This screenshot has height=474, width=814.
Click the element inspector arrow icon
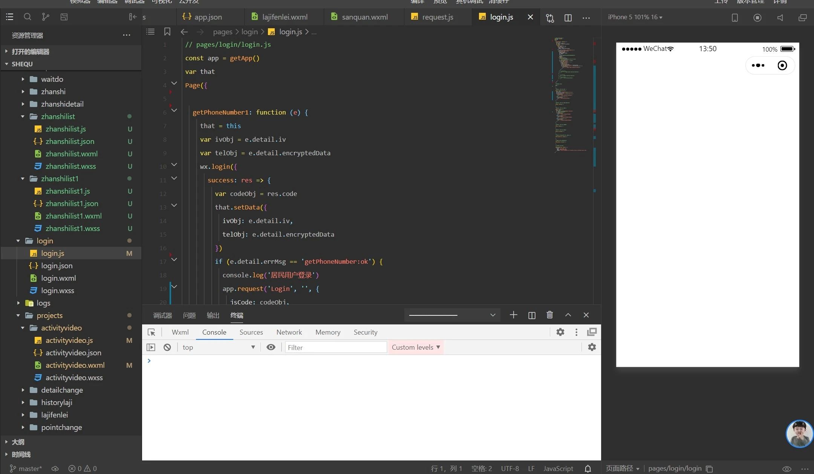(151, 332)
